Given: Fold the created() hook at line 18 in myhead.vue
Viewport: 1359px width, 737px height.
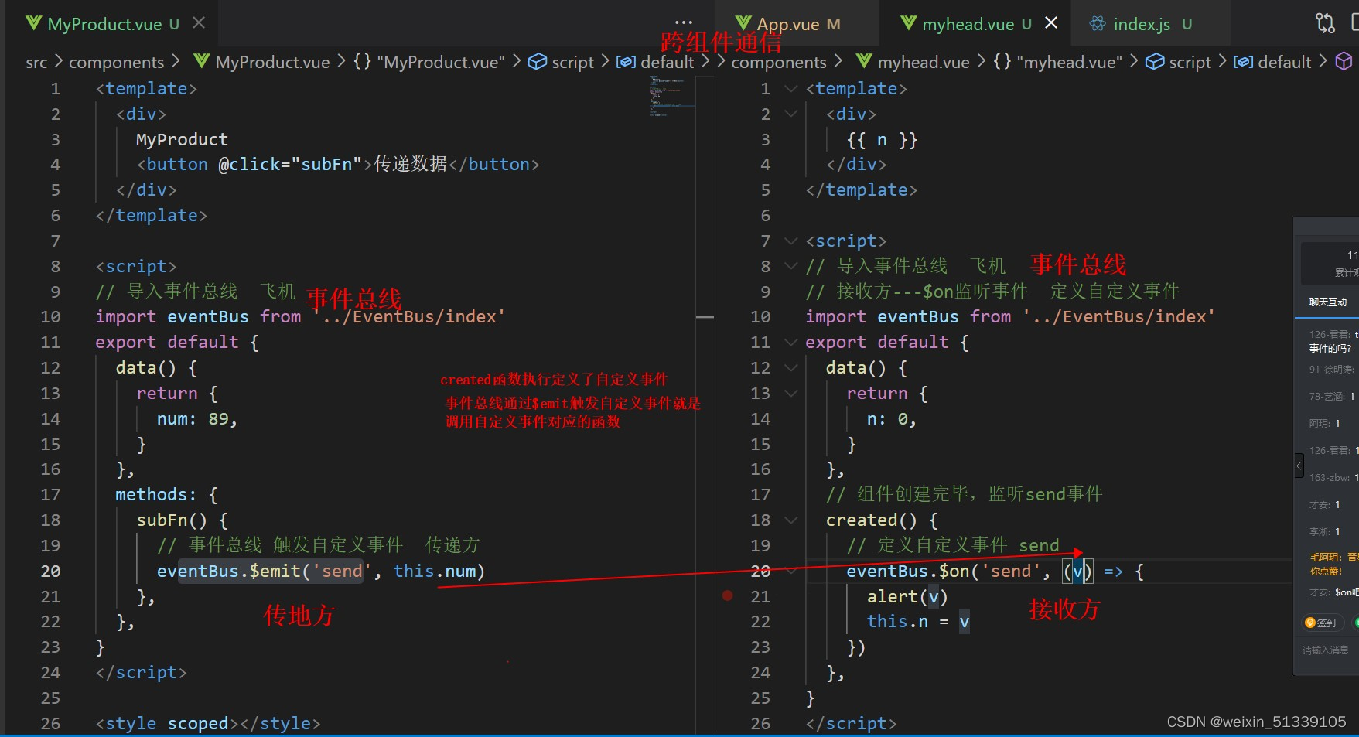Looking at the screenshot, I should (790, 520).
